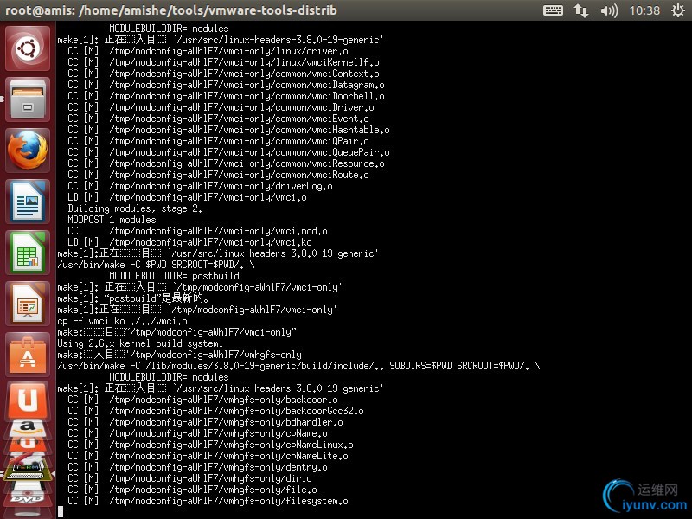This screenshot has height=519, width=692.
Task: Open Ubuntu Software Center
Action: click(28, 356)
